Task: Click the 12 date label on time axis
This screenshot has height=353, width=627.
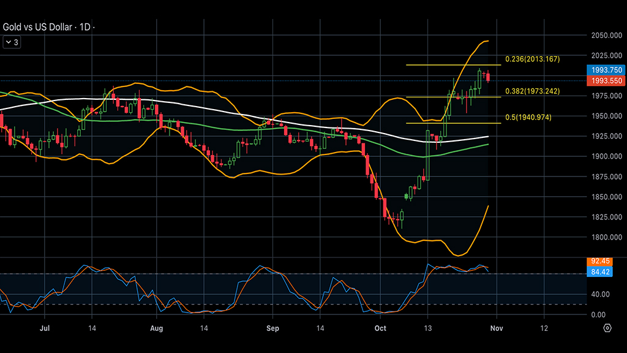Action: pyautogui.click(x=544, y=328)
